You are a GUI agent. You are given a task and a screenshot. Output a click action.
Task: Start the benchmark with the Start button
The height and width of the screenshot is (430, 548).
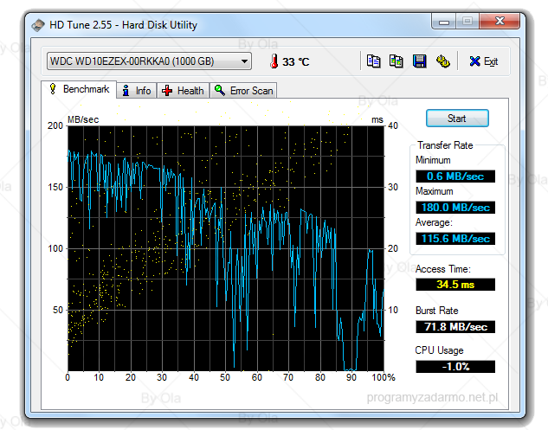(457, 119)
